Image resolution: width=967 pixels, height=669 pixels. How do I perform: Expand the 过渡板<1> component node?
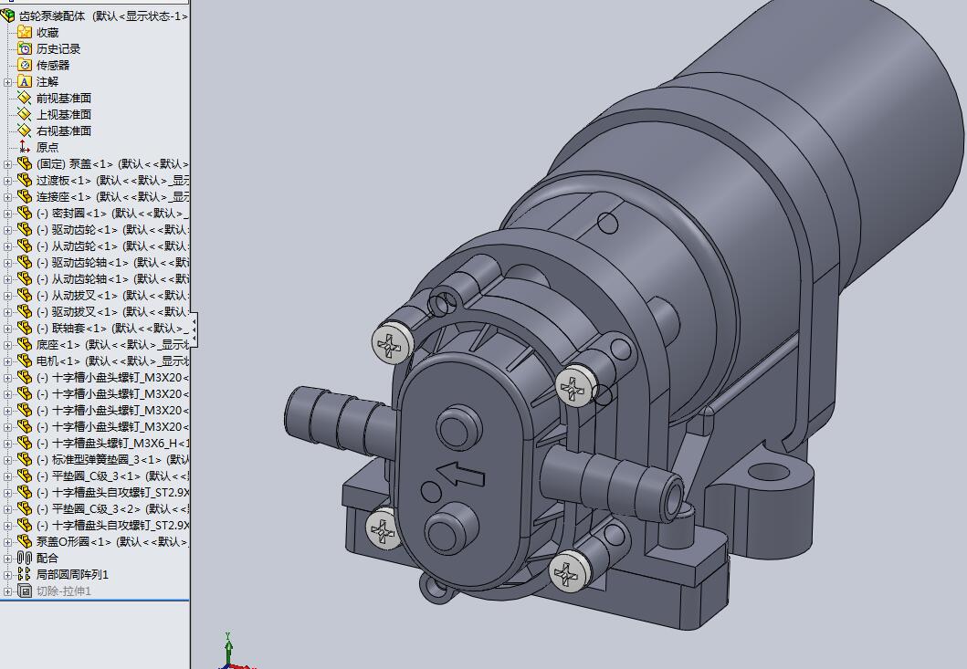(x=7, y=180)
